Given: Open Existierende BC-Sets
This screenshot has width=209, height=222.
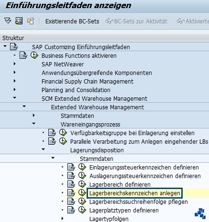Looking at the screenshot, I should [x=72, y=21].
